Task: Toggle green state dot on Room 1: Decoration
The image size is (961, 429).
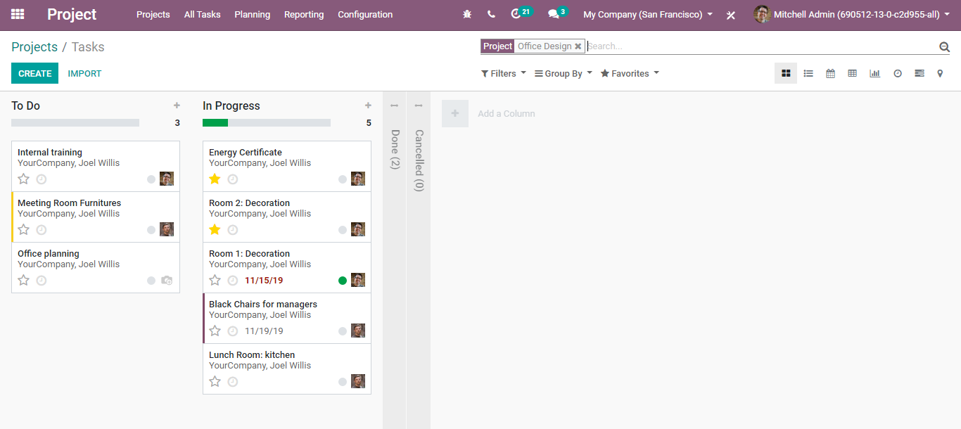Action: tap(343, 281)
